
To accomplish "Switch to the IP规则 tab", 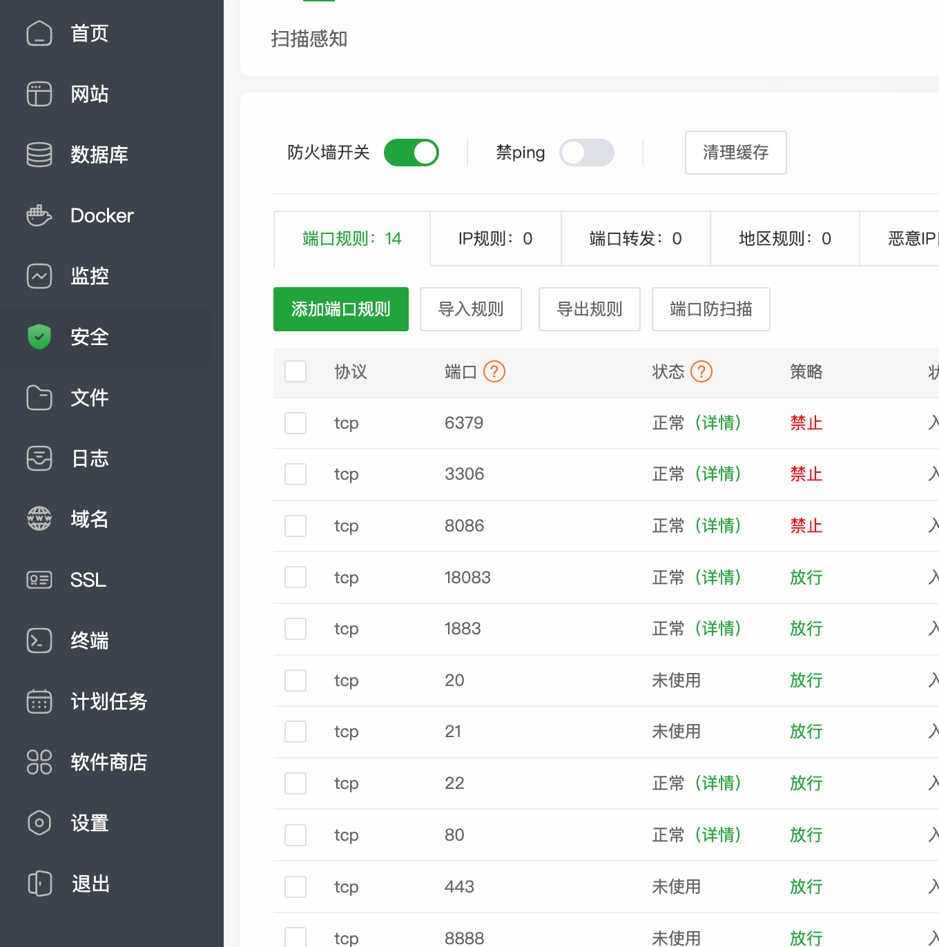I will point(495,238).
